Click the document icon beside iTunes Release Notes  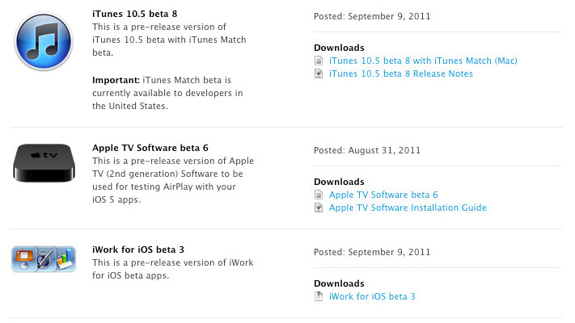coord(319,73)
